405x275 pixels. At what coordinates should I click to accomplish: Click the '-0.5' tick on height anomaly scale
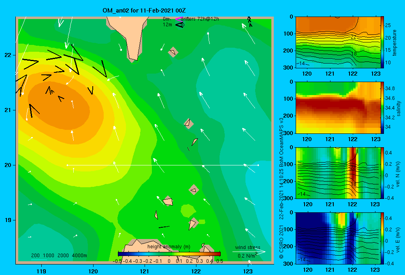117,261
